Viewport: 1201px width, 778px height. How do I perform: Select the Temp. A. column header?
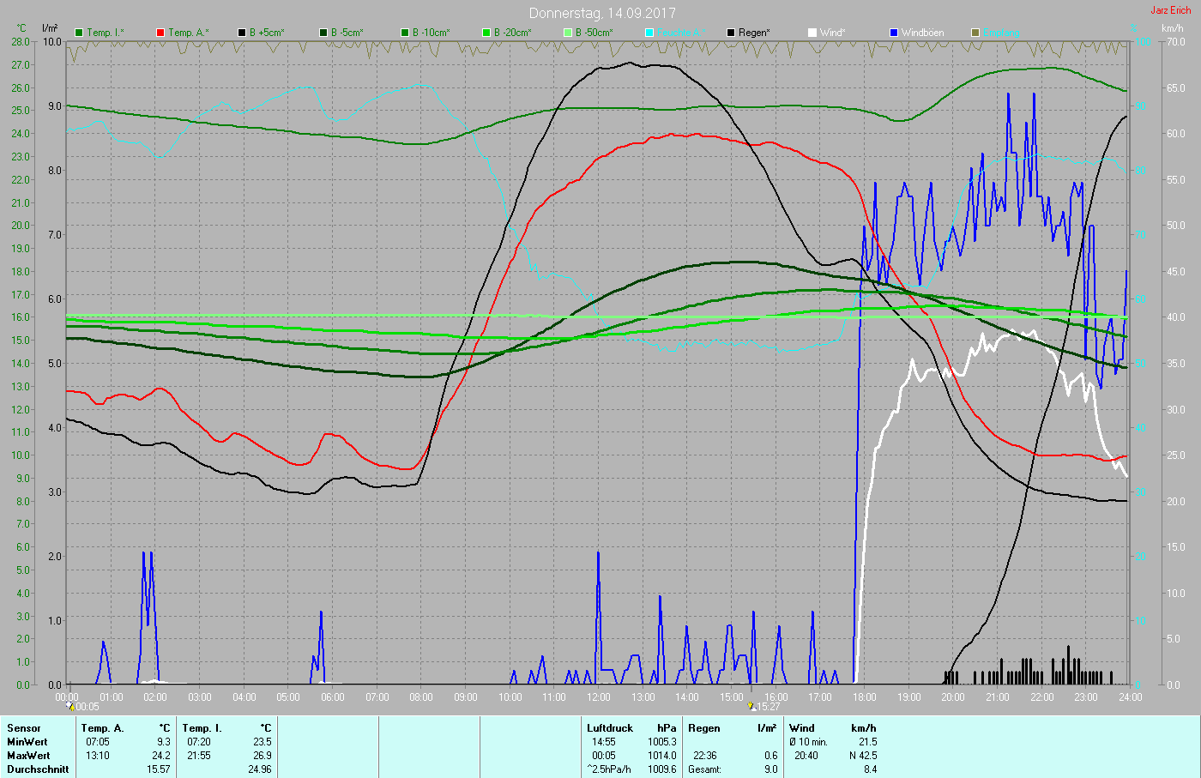click(x=102, y=728)
